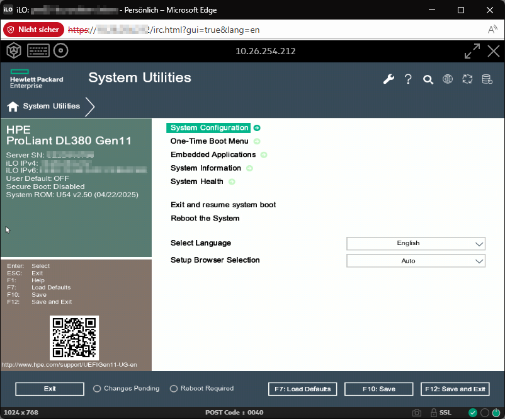Click the F12: Save and Exit legend row
This screenshot has height=419, width=505.
click(x=40, y=302)
